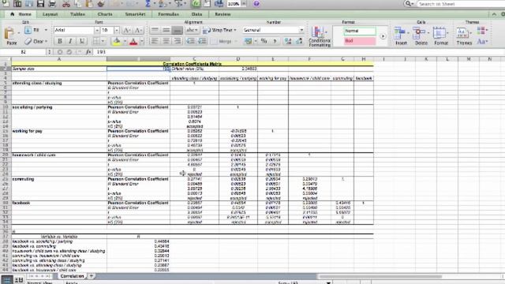Collapse the ribbon with the caret button
Screen dimensions: 505x284
click(494, 14)
